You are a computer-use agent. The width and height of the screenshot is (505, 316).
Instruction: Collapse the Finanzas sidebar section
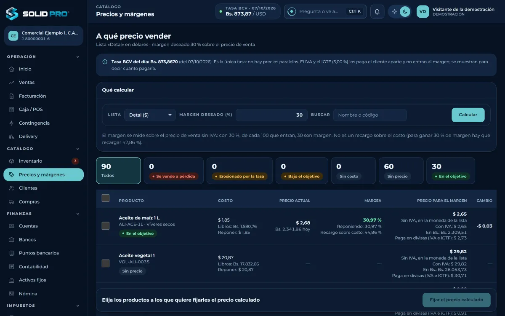(78, 214)
